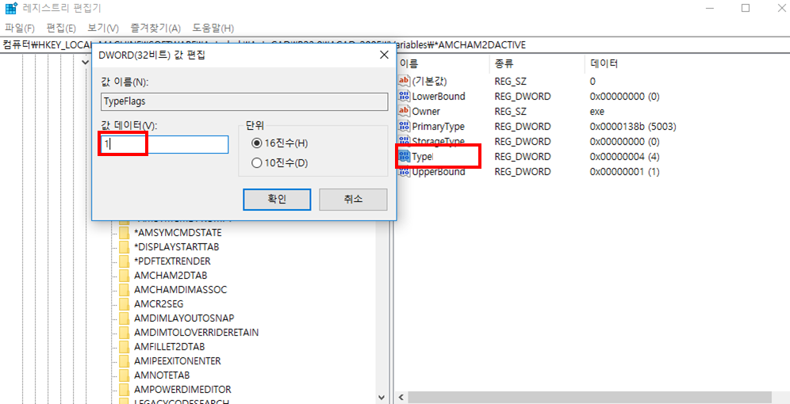
Task: Click the UpperBound DWORD value icon
Action: (x=404, y=172)
